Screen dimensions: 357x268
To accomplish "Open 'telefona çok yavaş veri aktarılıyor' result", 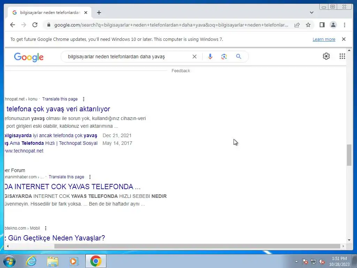I will coord(58,109).
